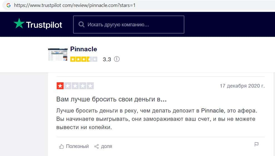Click the Google icon in the address bar
This screenshot has height=156, width=275.
click(x=8, y=5)
